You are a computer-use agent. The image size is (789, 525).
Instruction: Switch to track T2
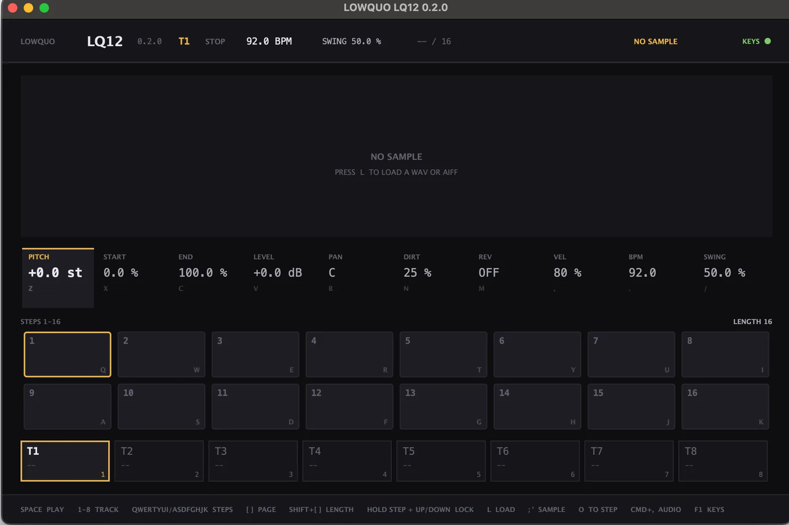(159, 461)
